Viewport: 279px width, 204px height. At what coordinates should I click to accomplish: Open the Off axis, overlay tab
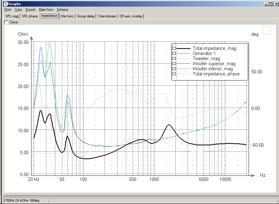(x=131, y=16)
